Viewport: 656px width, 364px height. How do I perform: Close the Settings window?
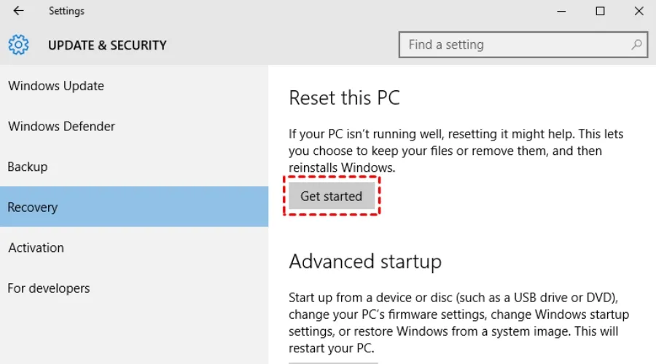click(x=638, y=11)
